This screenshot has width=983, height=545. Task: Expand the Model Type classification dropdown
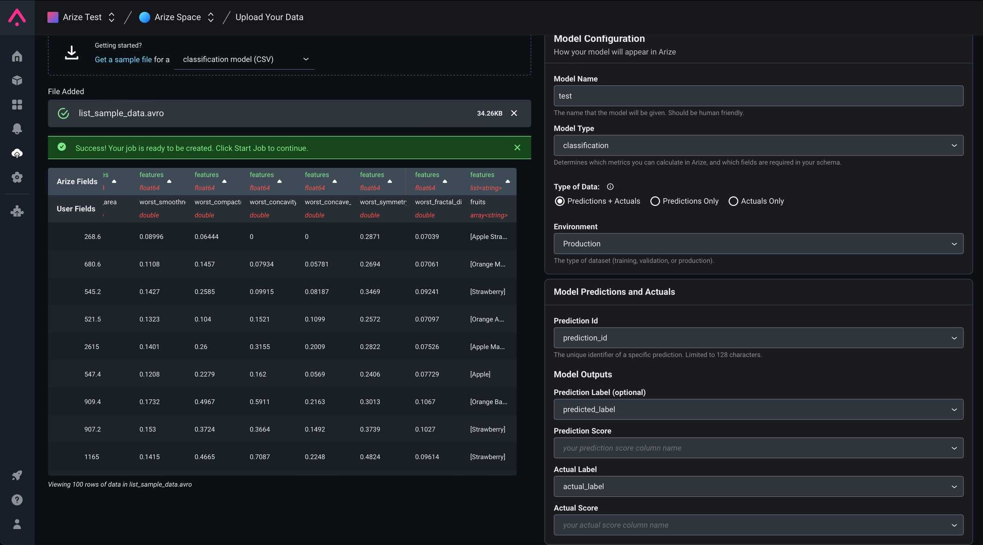pyautogui.click(x=758, y=145)
